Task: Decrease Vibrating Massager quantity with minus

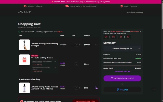Action: pyautogui.click(x=73, y=45)
